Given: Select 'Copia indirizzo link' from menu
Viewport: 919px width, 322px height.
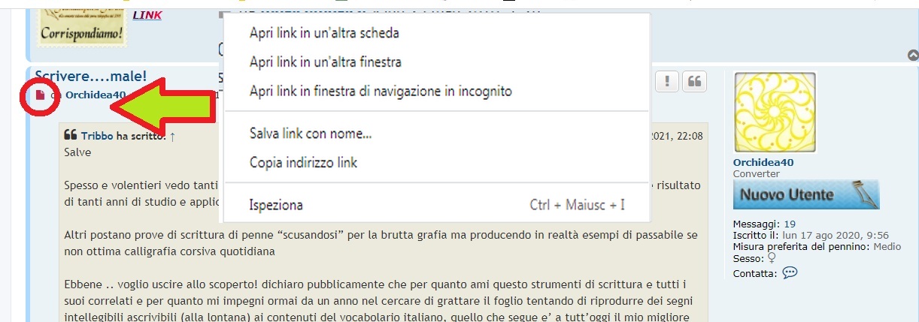Looking at the screenshot, I should pyautogui.click(x=303, y=163).
